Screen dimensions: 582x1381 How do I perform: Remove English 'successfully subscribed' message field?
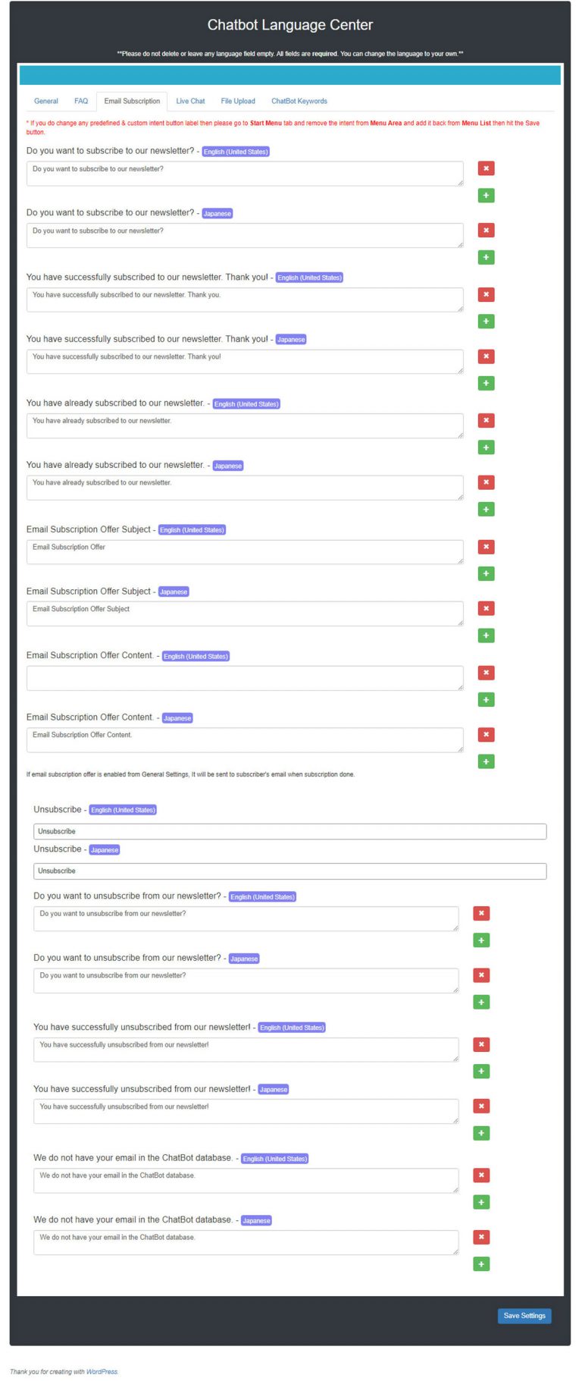pyautogui.click(x=486, y=294)
